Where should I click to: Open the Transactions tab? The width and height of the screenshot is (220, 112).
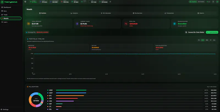pos(169,13)
